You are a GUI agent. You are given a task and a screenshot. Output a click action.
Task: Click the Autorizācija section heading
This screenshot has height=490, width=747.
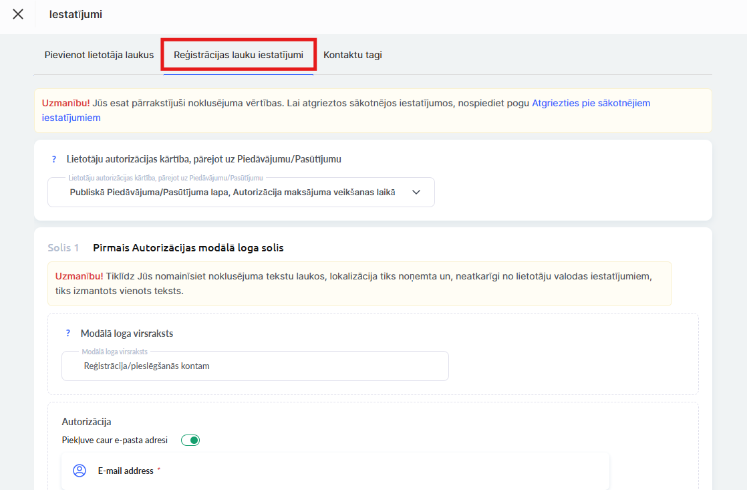(86, 422)
